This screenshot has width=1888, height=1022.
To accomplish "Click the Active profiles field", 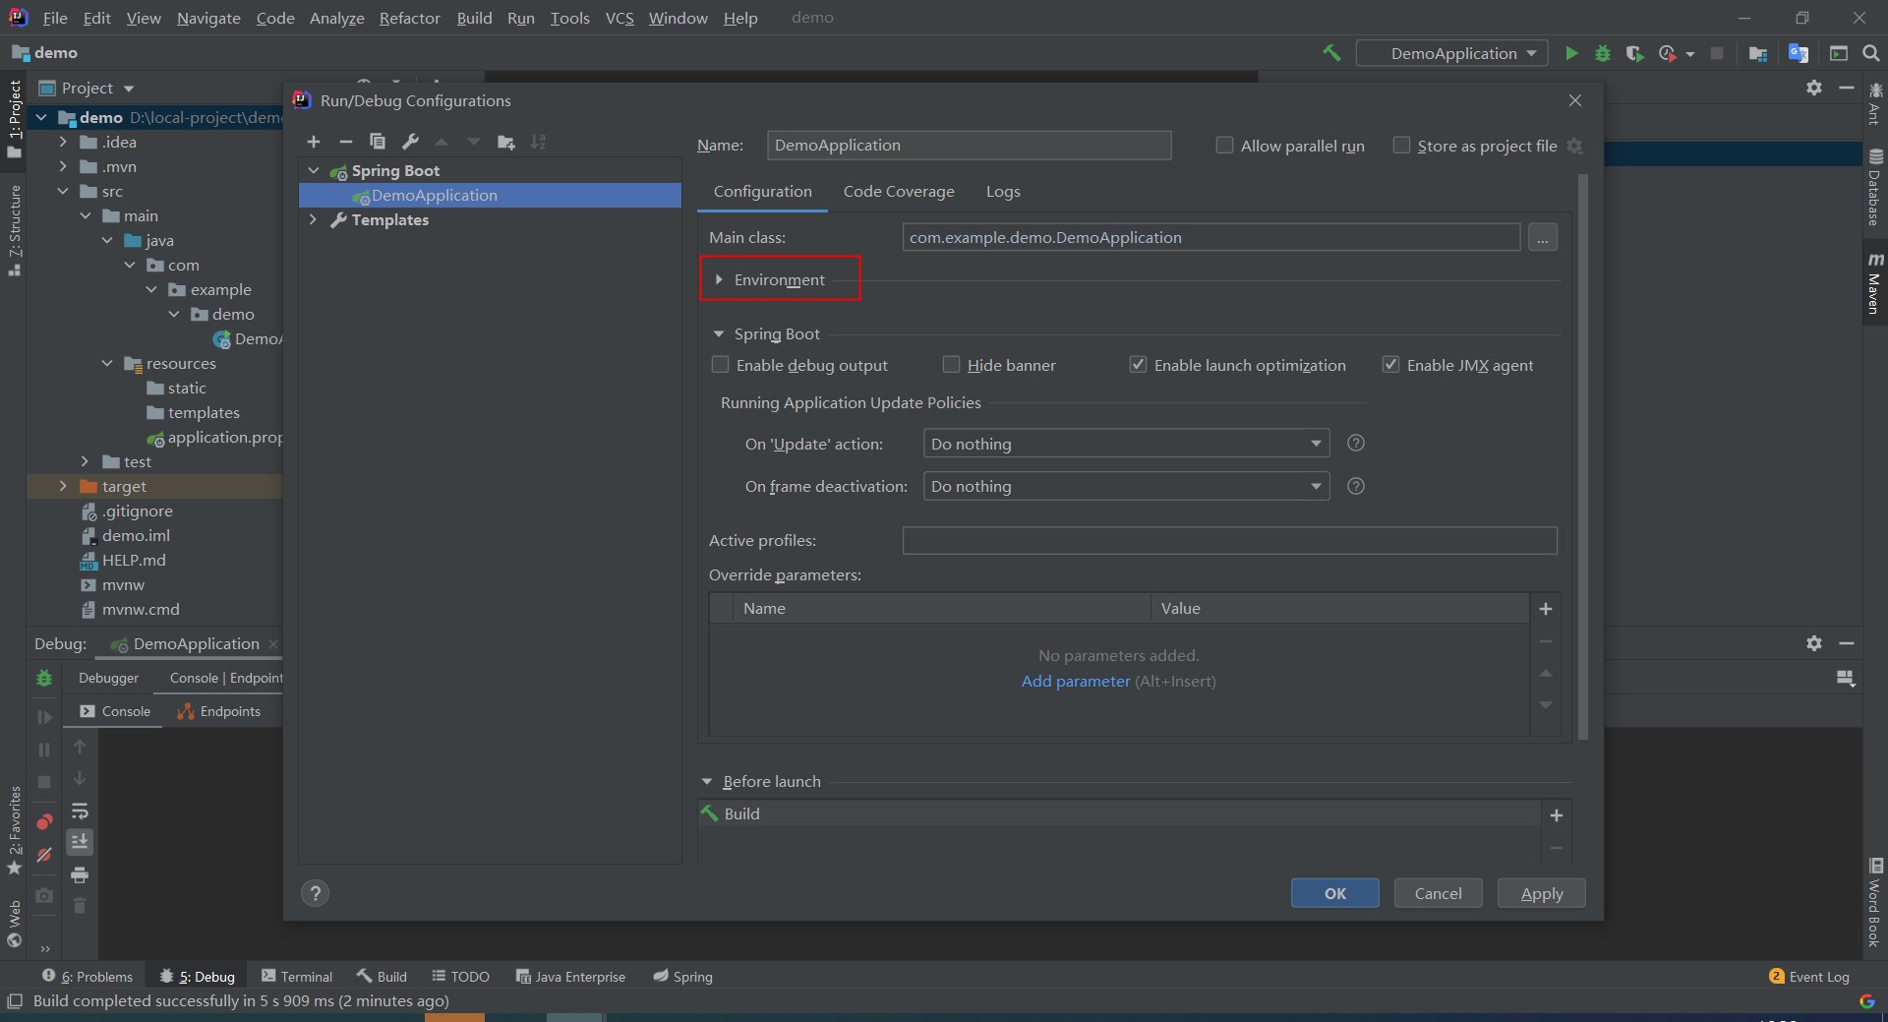I will [1229, 540].
